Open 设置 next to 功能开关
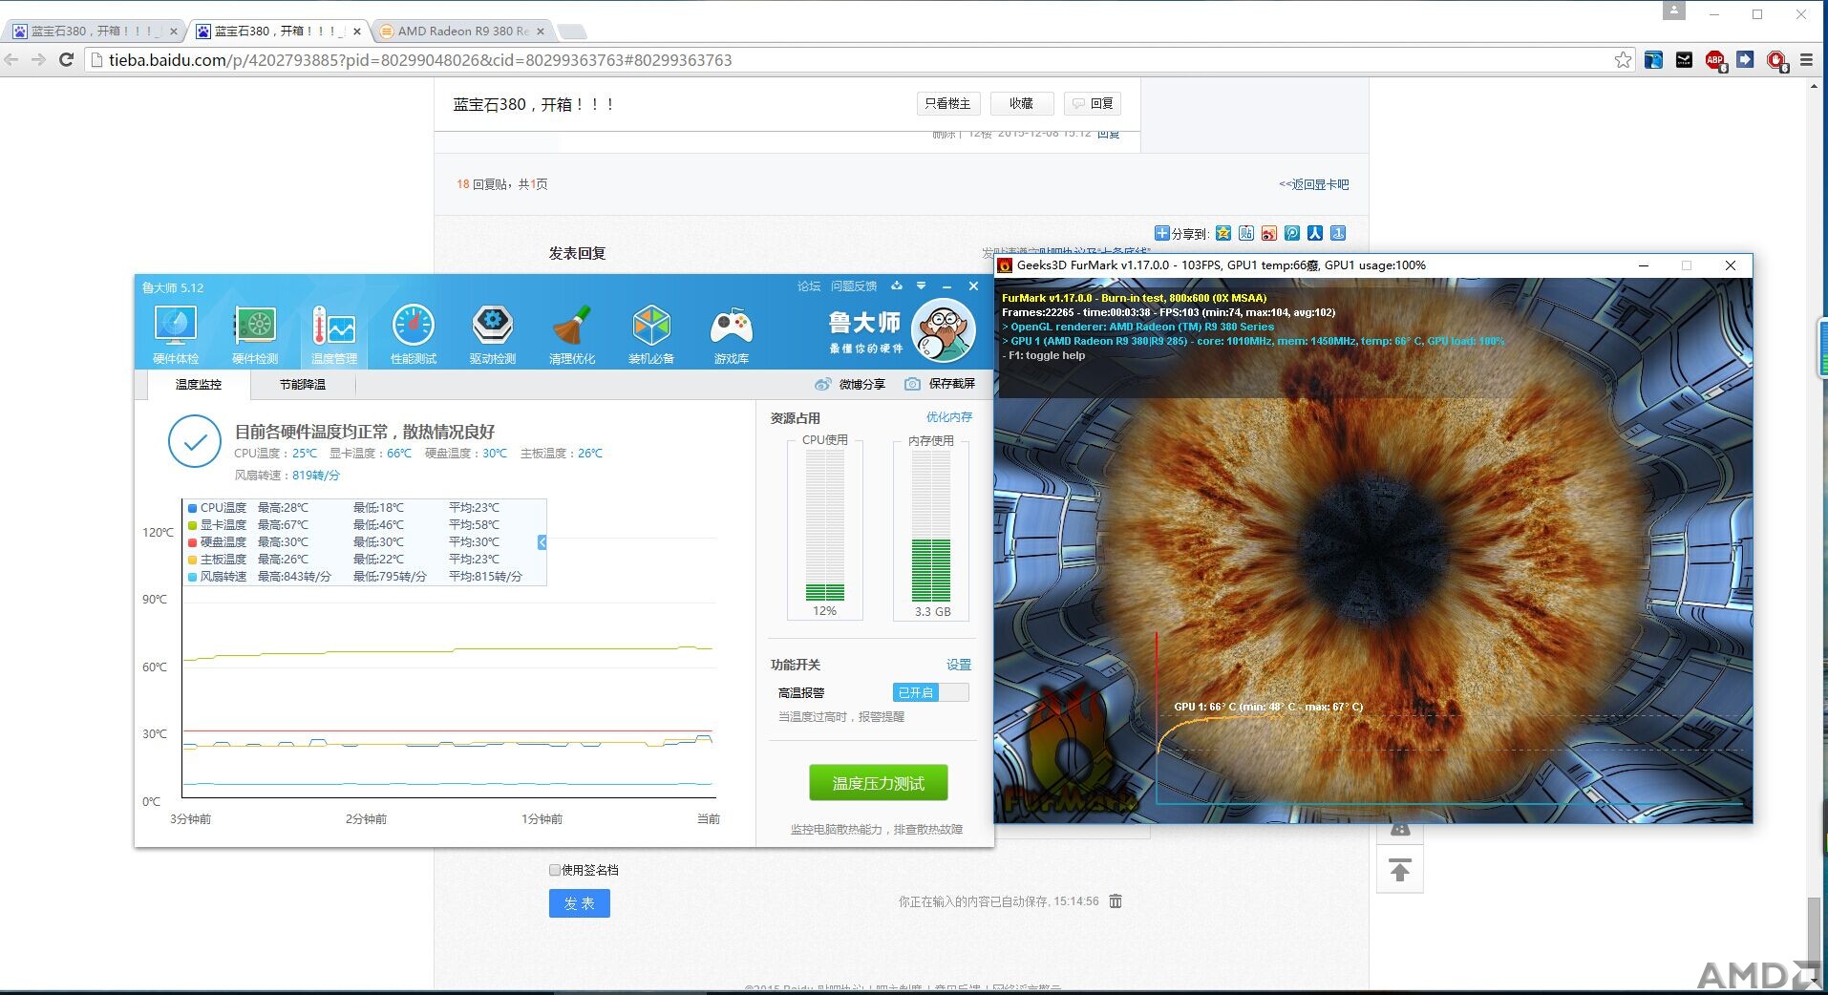Viewport: 1828px width, 995px height. pos(959,665)
